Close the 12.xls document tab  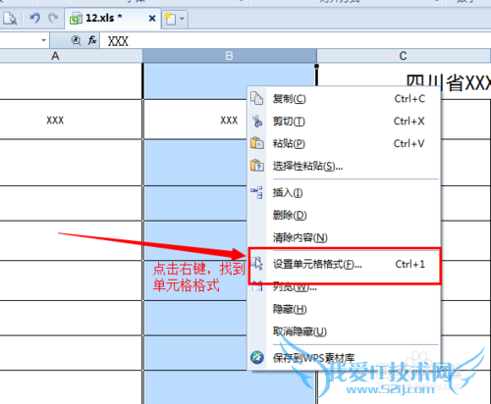tap(152, 19)
